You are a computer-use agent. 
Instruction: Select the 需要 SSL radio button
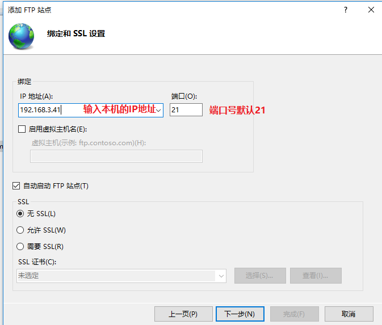[x=21, y=247]
